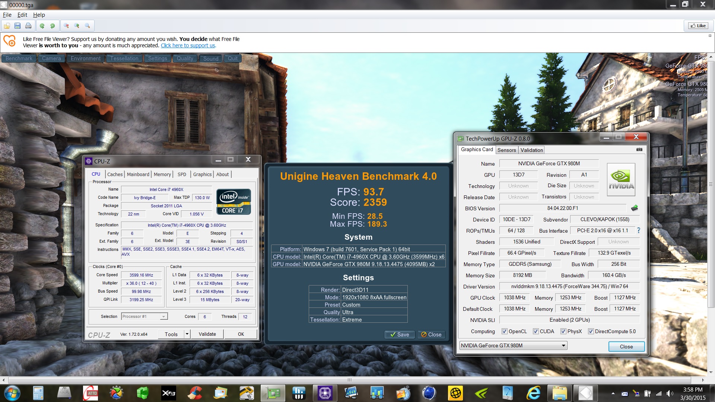Toggle the DirectCompute 5.0 checkbox
This screenshot has width=715, height=402.
pos(591,331)
